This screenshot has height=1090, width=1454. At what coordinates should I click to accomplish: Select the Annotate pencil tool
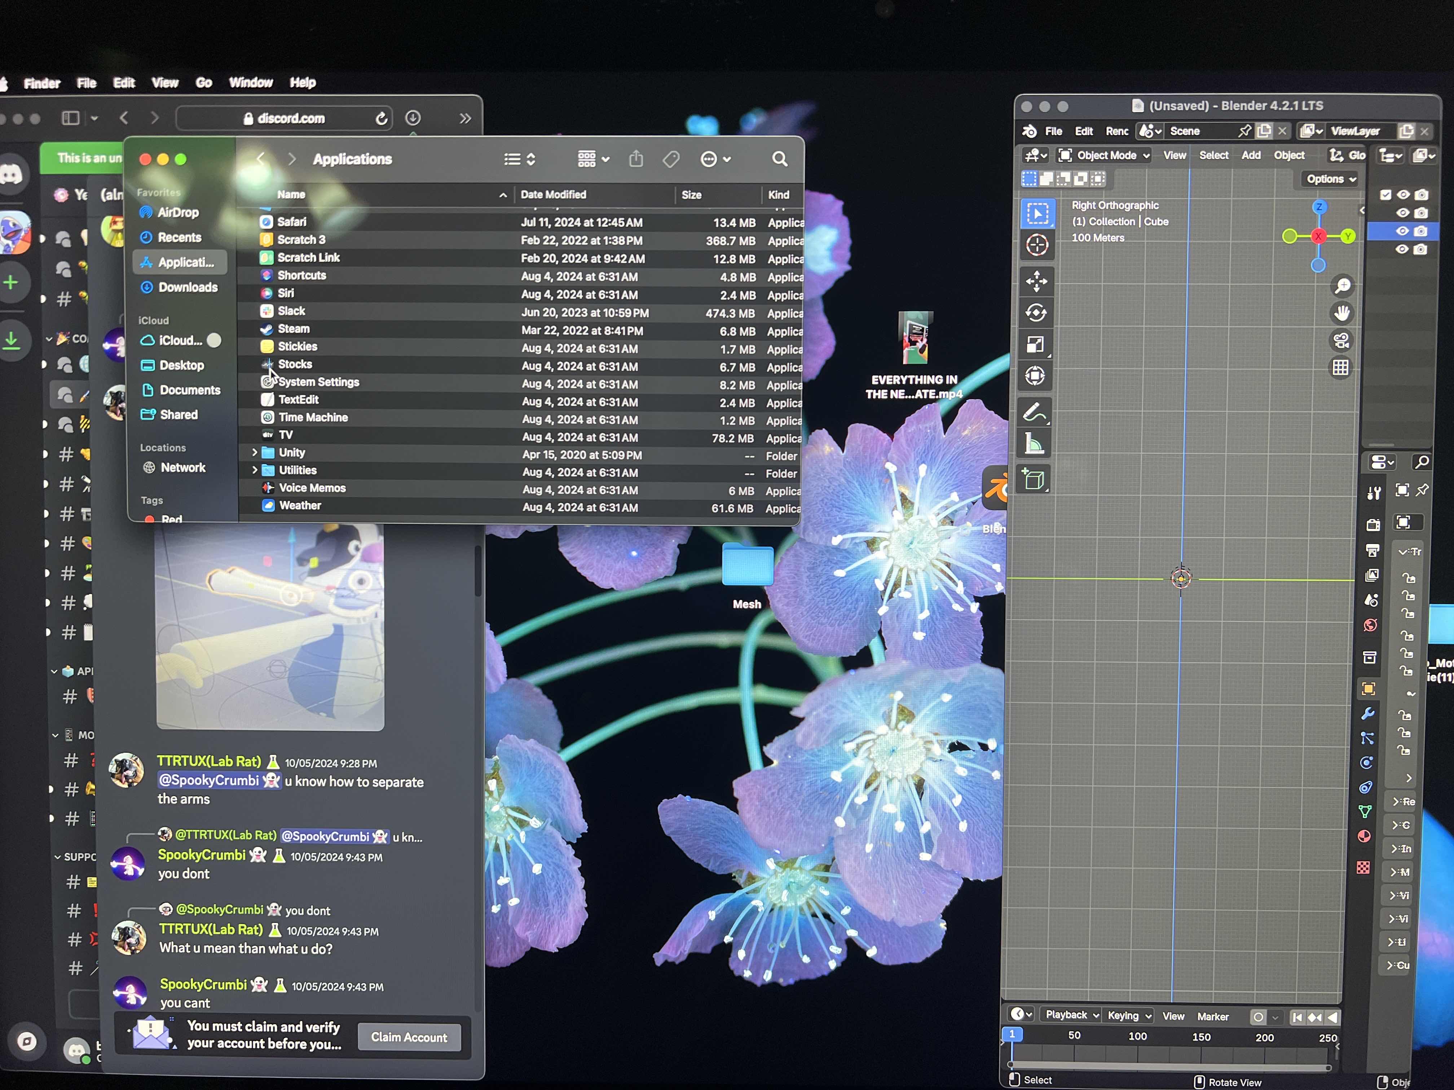(1035, 412)
